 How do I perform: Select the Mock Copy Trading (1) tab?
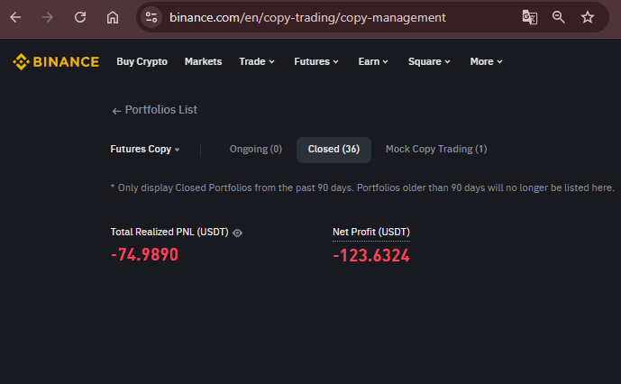coord(436,150)
